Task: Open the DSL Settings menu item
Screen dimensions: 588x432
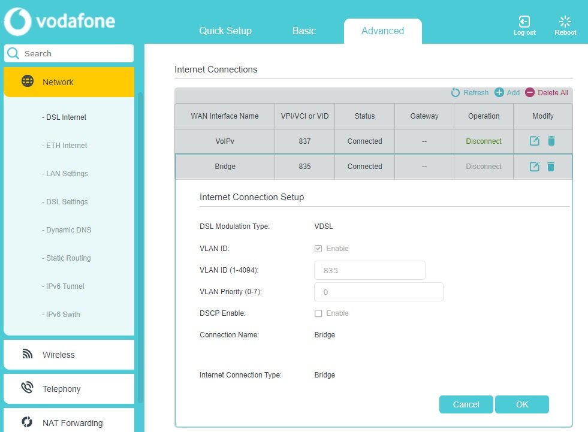Action: coord(65,202)
